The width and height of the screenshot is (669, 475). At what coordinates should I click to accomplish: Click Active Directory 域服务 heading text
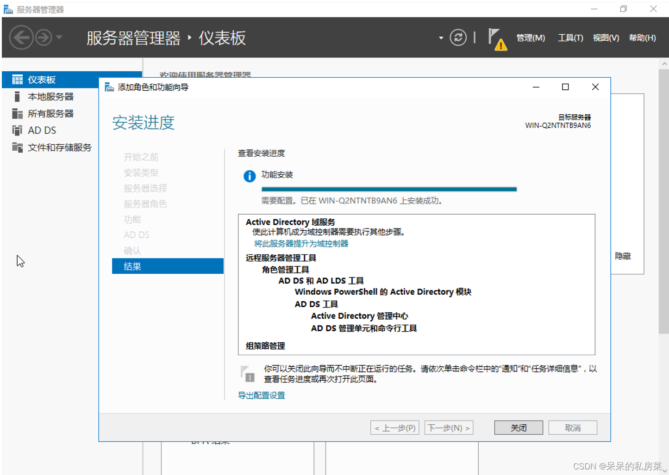point(290,222)
